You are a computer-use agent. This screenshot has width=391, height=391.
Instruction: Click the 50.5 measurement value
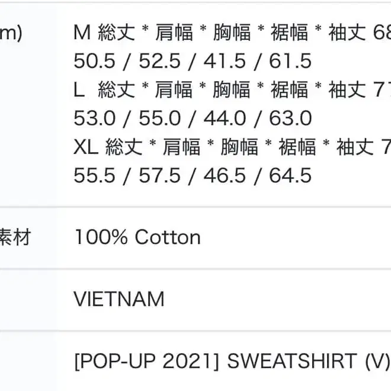tap(94, 61)
